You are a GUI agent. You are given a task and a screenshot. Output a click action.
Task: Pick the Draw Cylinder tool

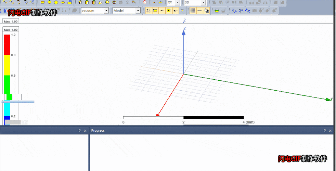click(87, 2)
